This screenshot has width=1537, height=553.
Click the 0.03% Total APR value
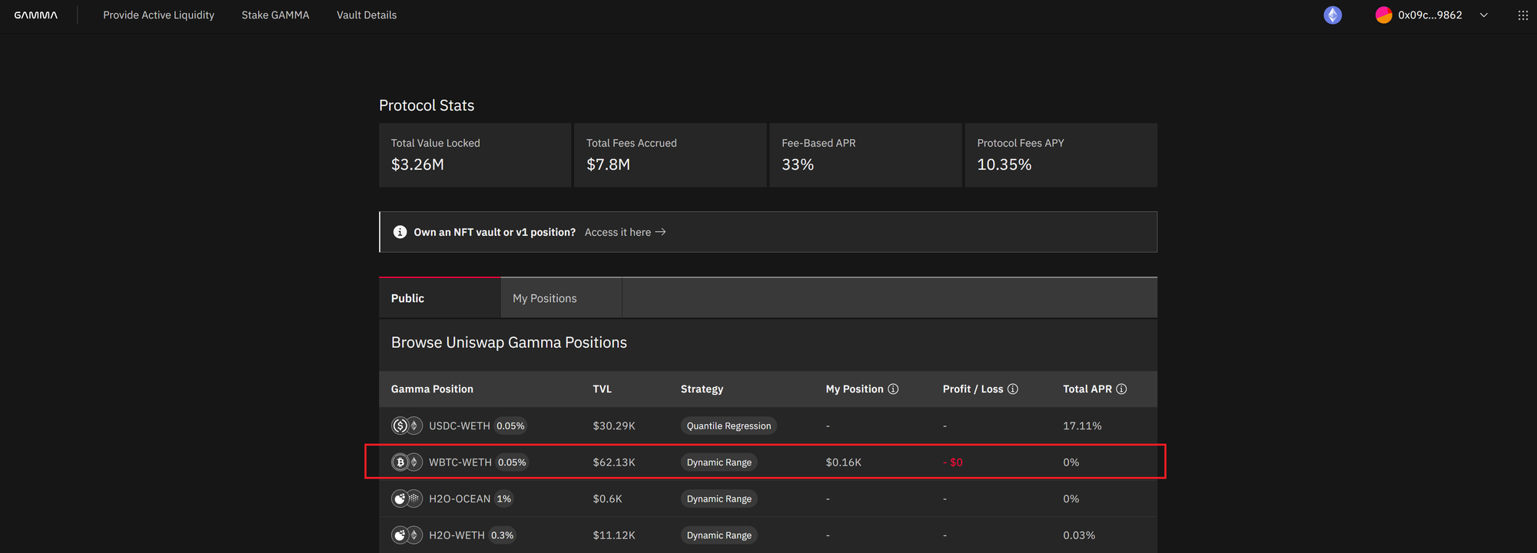point(1079,535)
